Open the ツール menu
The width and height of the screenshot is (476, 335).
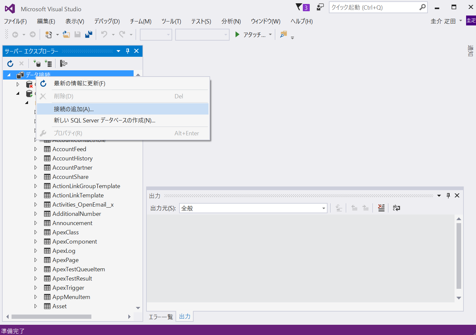click(x=171, y=21)
